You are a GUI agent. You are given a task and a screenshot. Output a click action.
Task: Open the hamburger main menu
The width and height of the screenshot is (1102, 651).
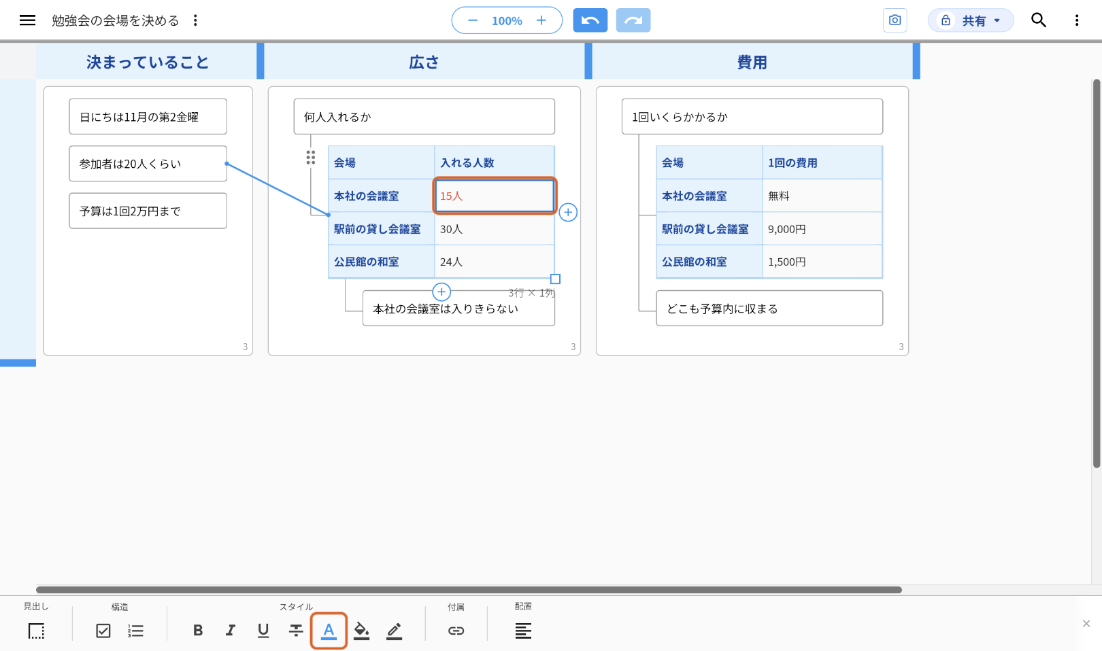(x=27, y=20)
